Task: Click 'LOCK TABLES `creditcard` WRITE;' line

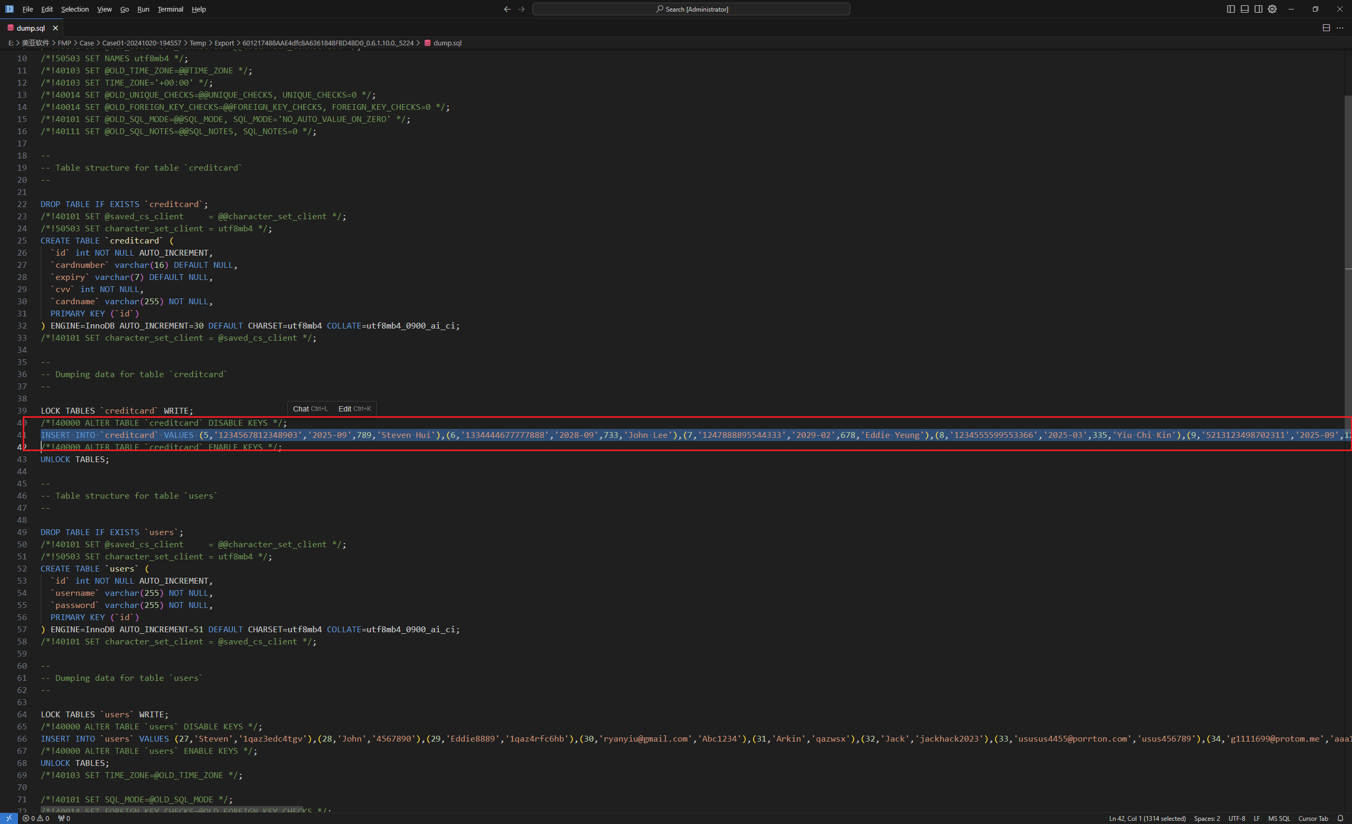Action: [117, 410]
